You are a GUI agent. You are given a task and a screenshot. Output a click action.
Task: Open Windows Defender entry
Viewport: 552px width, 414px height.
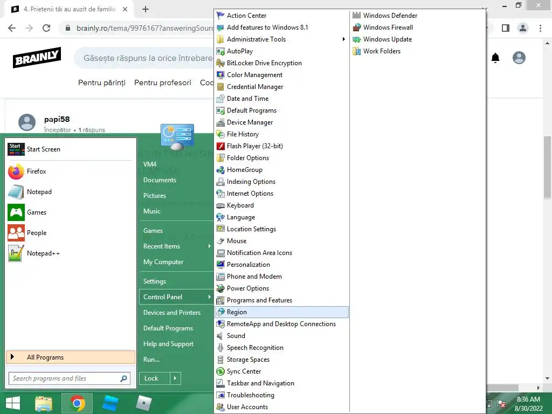coord(418,16)
